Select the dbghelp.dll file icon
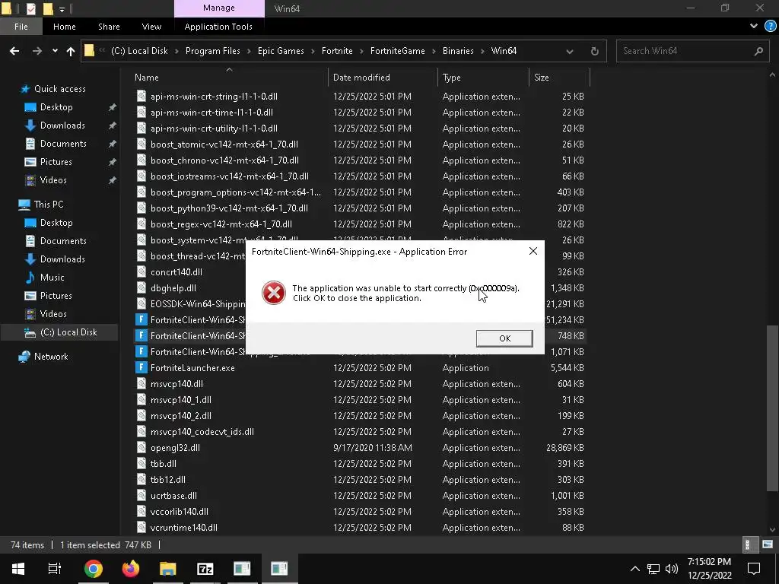779x584 pixels. (x=141, y=288)
